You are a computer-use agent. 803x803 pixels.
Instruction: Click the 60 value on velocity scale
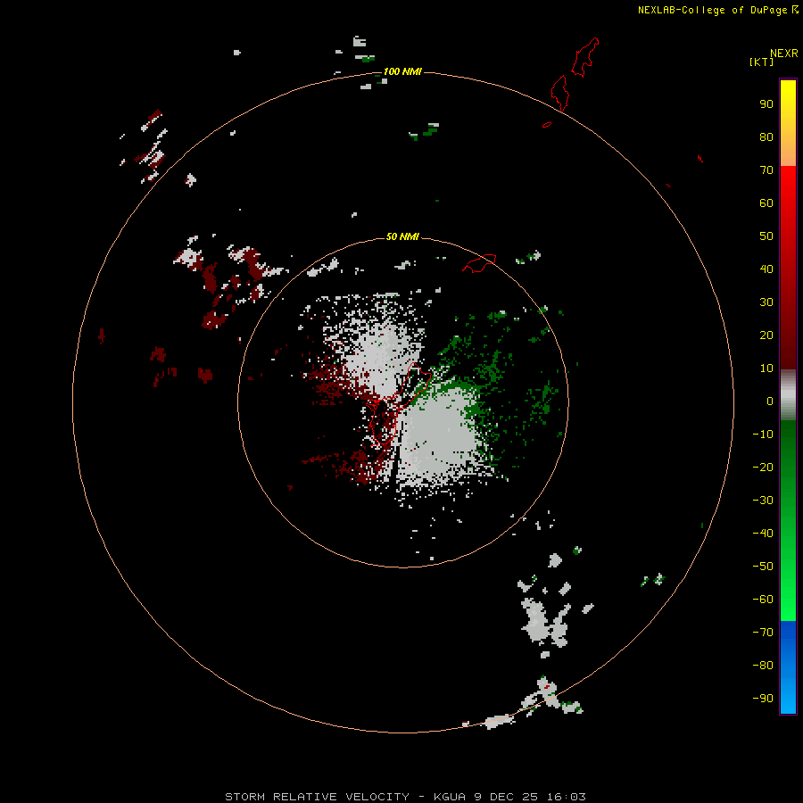[x=766, y=203]
